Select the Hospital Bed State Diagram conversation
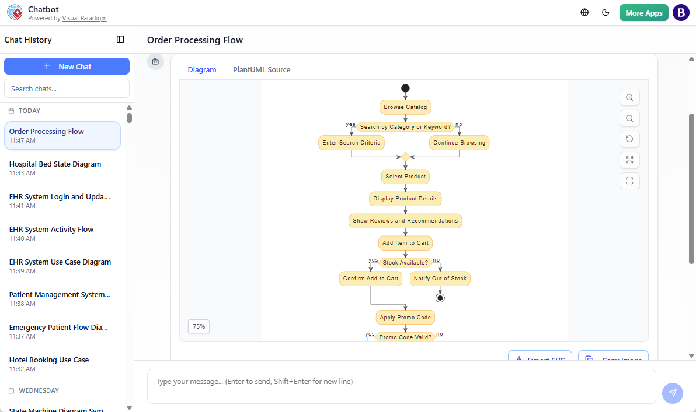 [x=55, y=164]
